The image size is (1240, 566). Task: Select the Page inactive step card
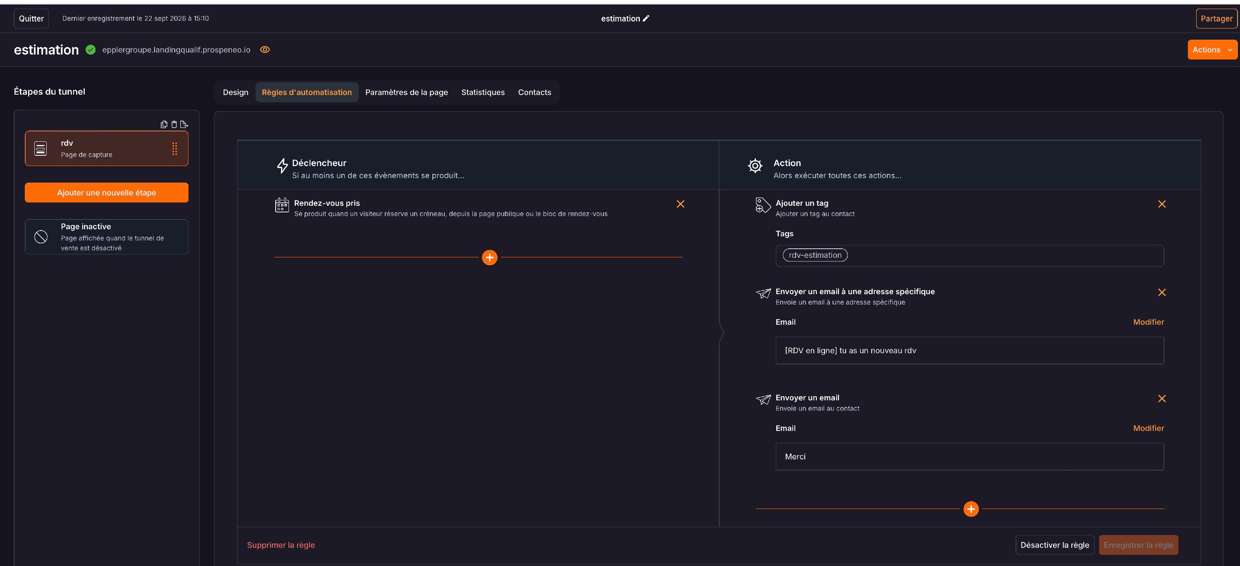(106, 237)
